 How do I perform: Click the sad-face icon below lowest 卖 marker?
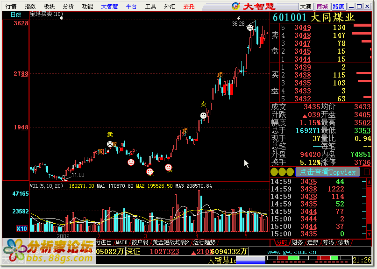click(110, 144)
